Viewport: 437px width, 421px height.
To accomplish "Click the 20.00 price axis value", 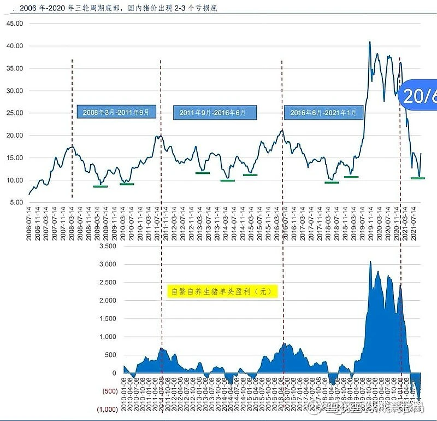I will click(15, 135).
